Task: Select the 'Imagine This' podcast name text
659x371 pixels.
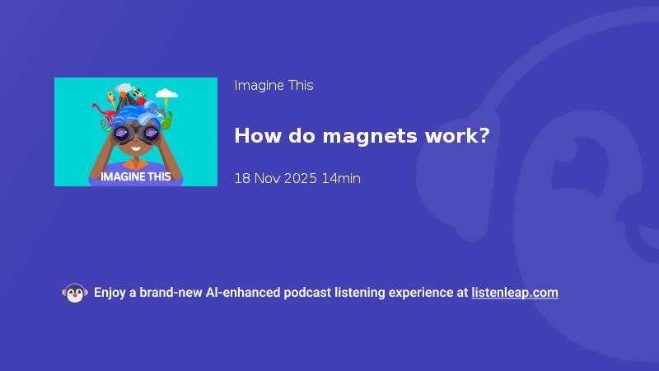Action: pyautogui.click(x=273, y=86)
